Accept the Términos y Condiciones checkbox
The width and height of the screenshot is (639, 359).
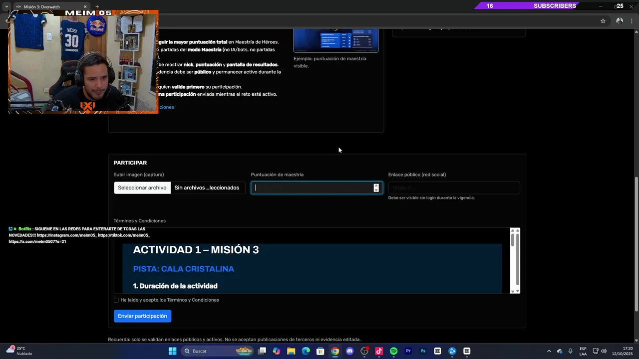pos(116,300)
